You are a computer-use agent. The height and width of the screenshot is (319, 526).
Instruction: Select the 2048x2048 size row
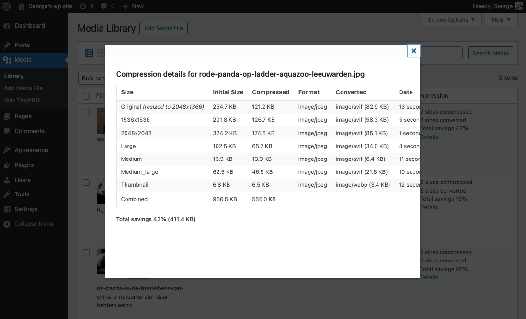pyautogui.click(x=268, y=133)
